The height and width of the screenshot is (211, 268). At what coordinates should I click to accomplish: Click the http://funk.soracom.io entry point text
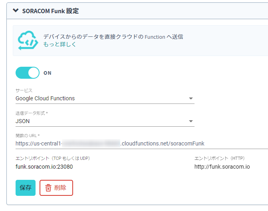(222, 167)
